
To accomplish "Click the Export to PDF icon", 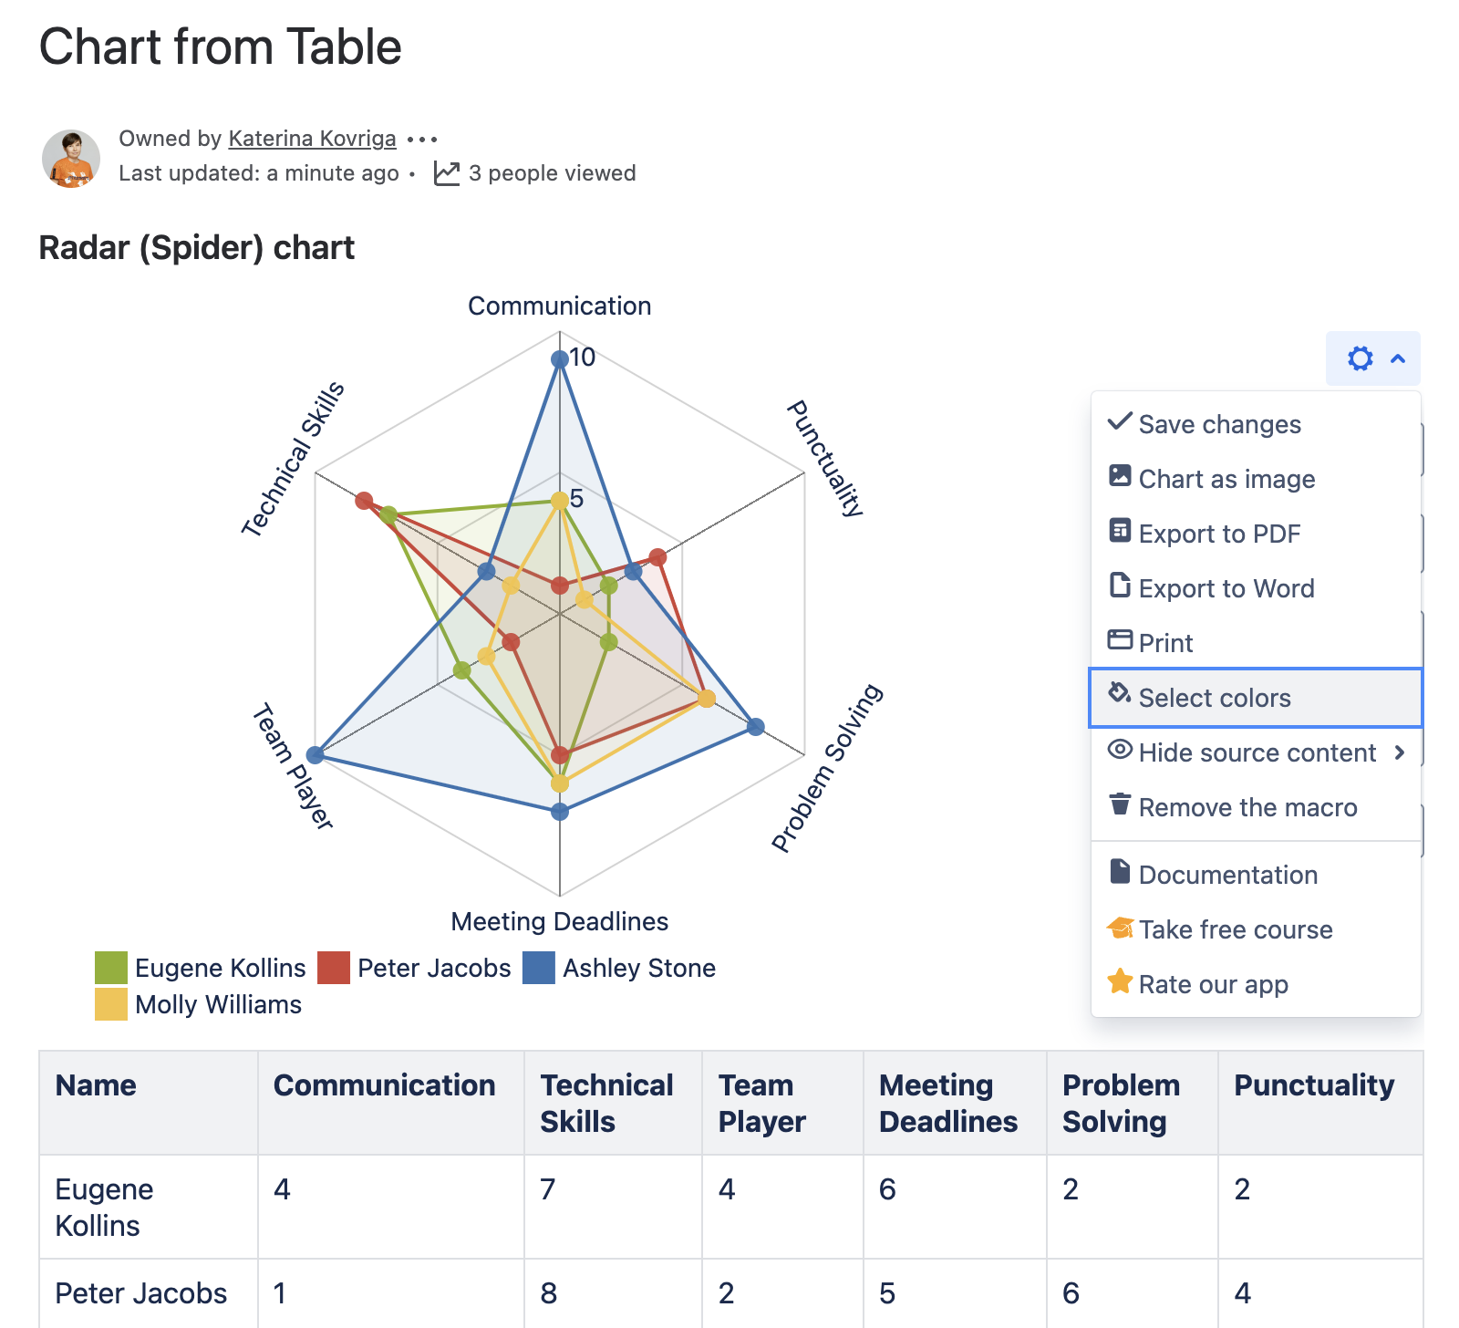I will tap(1120, 531).
